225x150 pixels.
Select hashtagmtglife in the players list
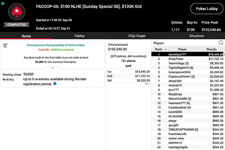187,147
